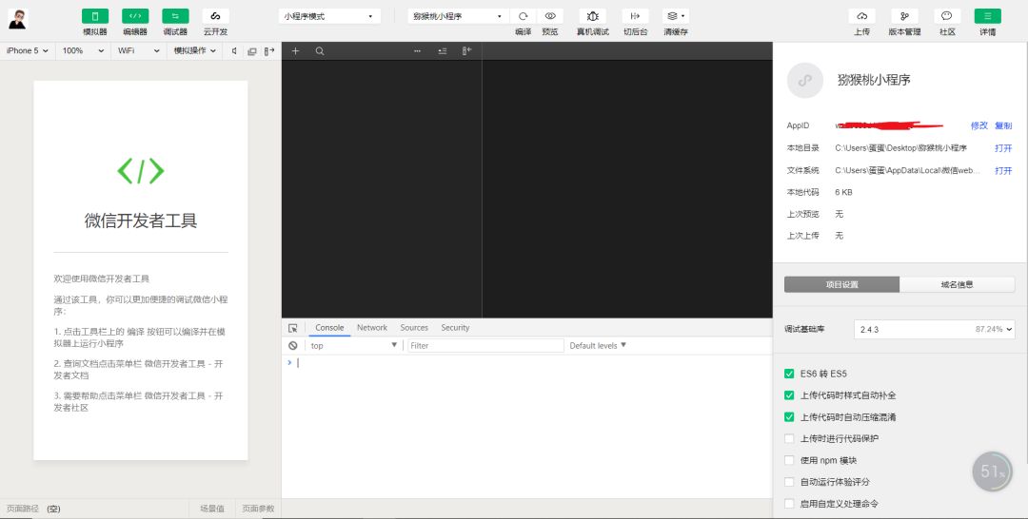Screen dimensions: 1028x519
Task: Open the 猕猴桃小程序 project dropdown
Action: point(458,16)
